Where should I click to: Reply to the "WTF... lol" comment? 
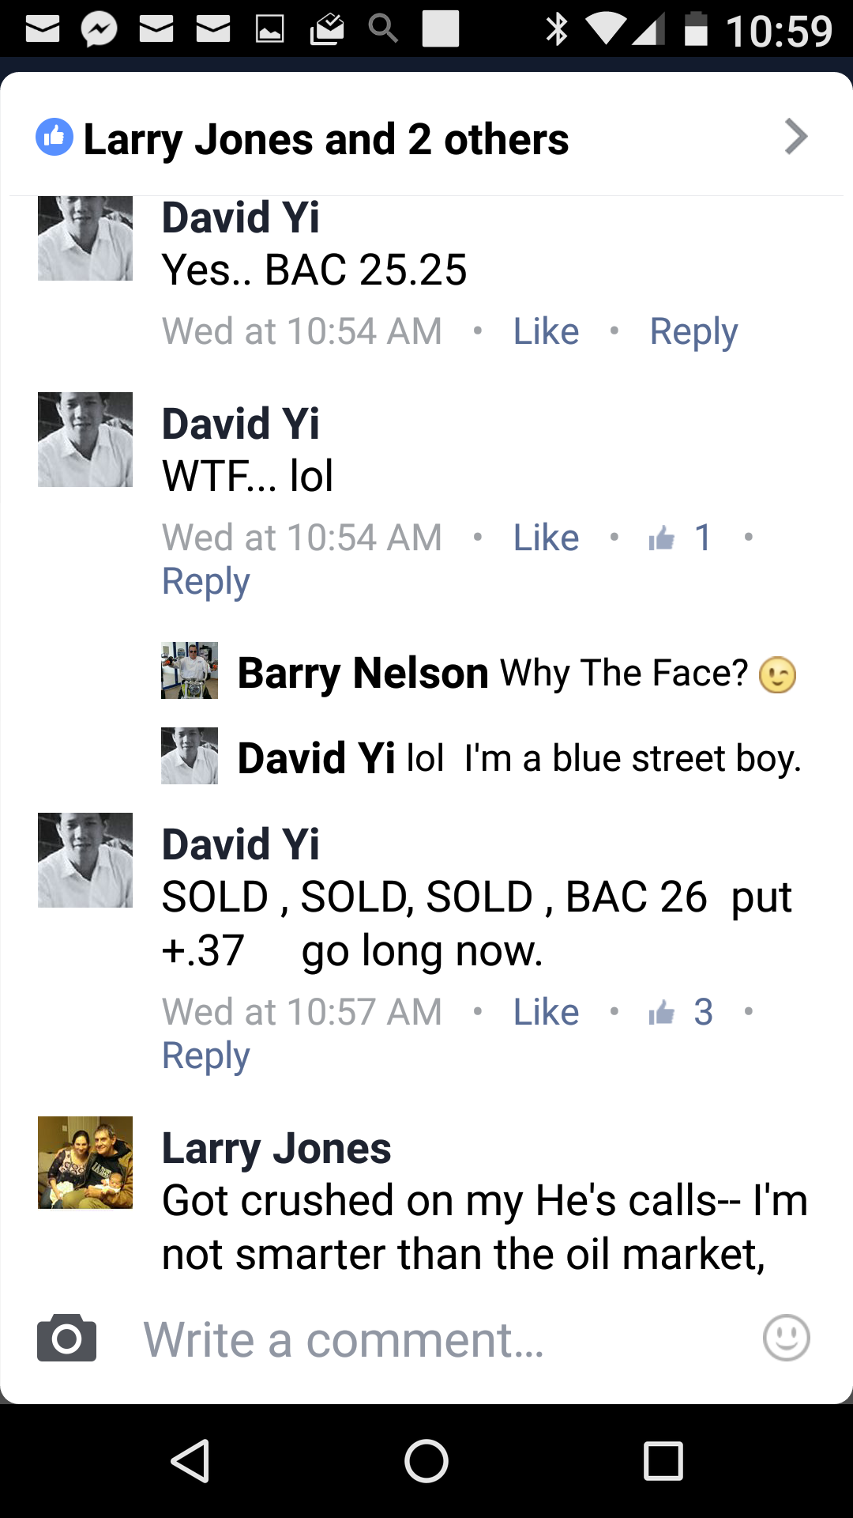click(206, 583)
